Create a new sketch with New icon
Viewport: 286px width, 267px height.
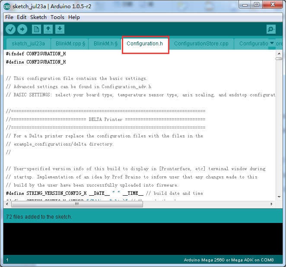36,29
